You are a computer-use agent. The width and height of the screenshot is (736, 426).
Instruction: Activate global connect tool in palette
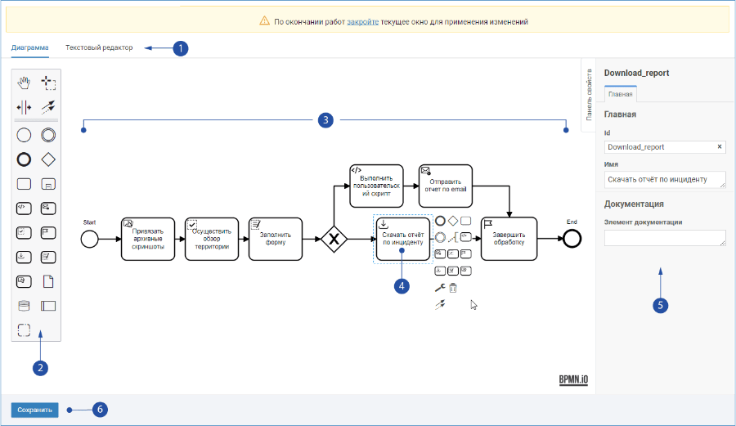[x=48, y=107]
